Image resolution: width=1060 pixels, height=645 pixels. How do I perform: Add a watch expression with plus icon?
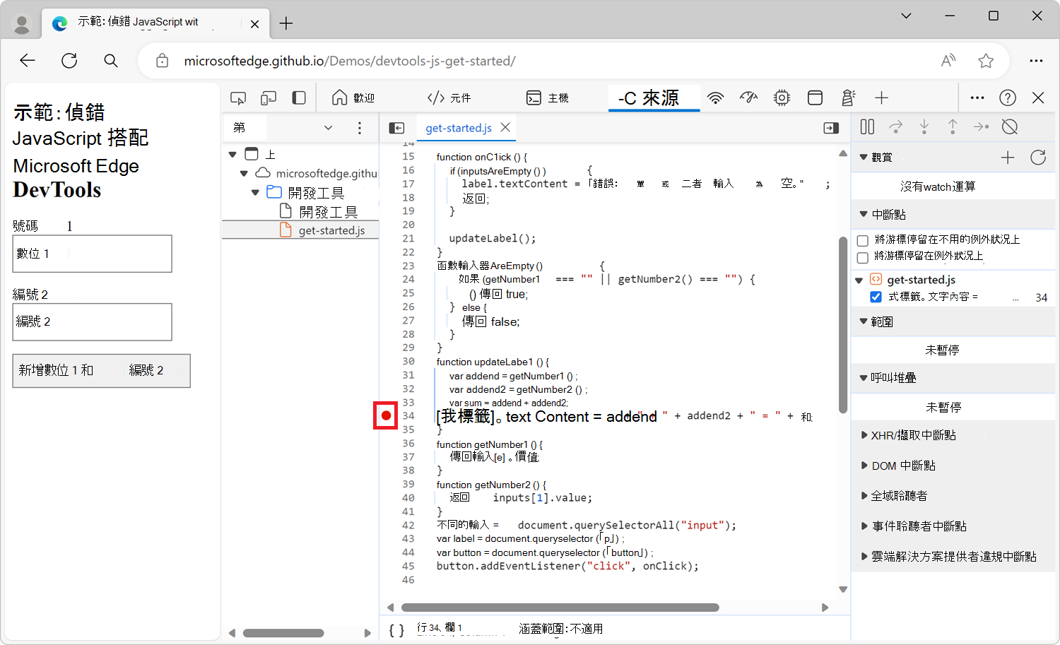(x=1008, y=158)
